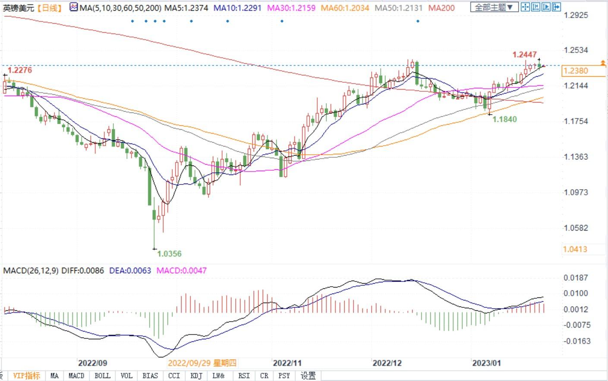Open the 设置 settings button

coord(308,376)
